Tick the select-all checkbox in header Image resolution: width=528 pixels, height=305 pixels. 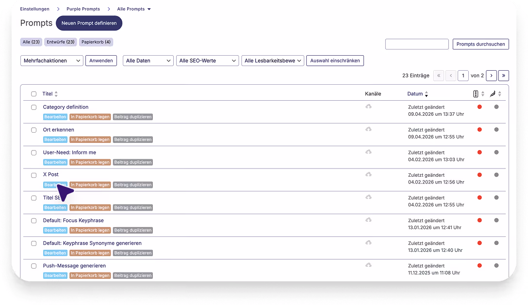[x=33, y=94]
